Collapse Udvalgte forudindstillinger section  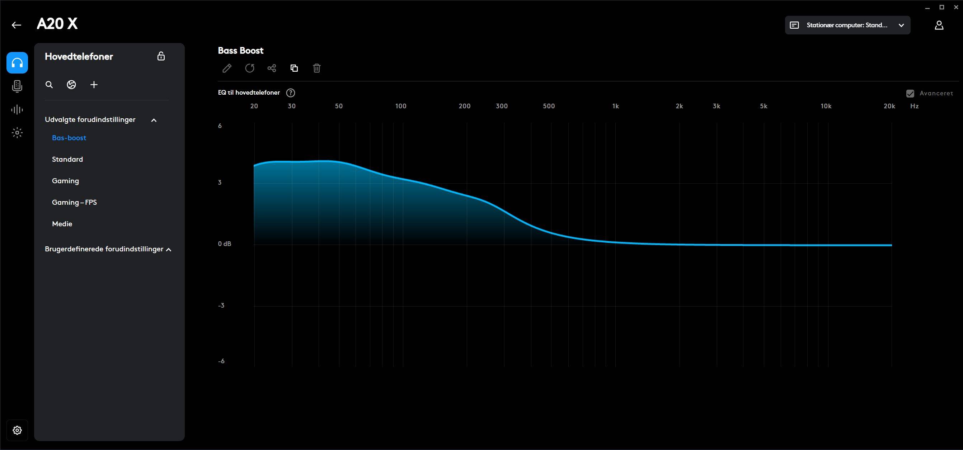pyautogui.click(x=154, y=120)
